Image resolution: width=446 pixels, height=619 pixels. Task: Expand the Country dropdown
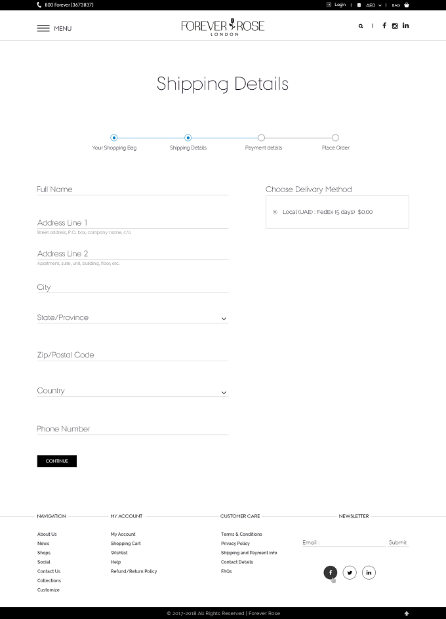point(132,391)
